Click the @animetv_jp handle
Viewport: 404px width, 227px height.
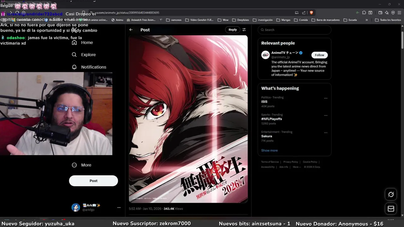click(x=281, y=57)
